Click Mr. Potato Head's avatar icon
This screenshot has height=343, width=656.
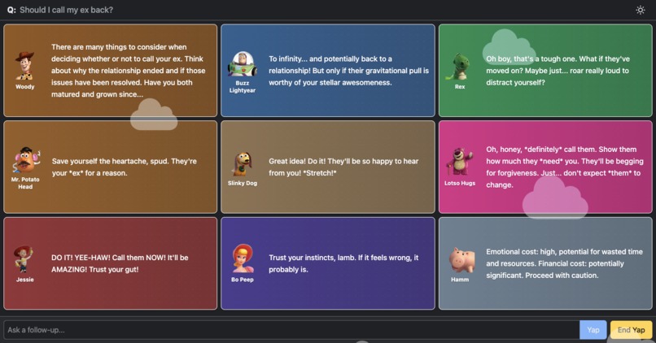[25, 159]
